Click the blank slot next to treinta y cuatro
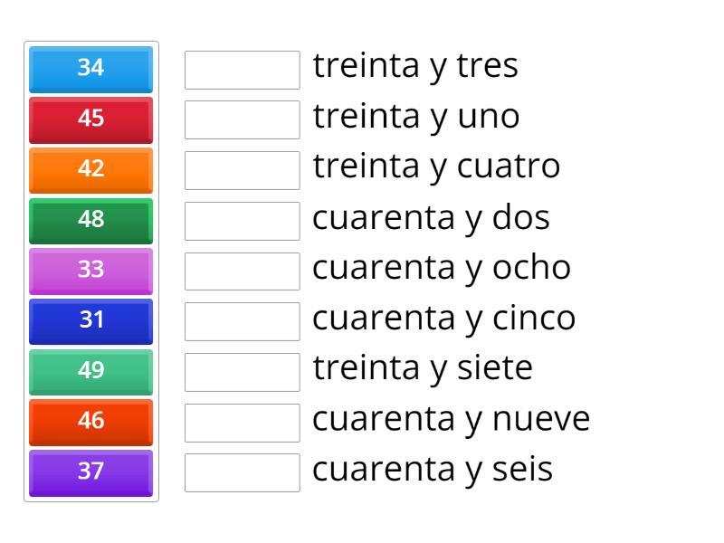724x543 pixels. click(242, 170)
